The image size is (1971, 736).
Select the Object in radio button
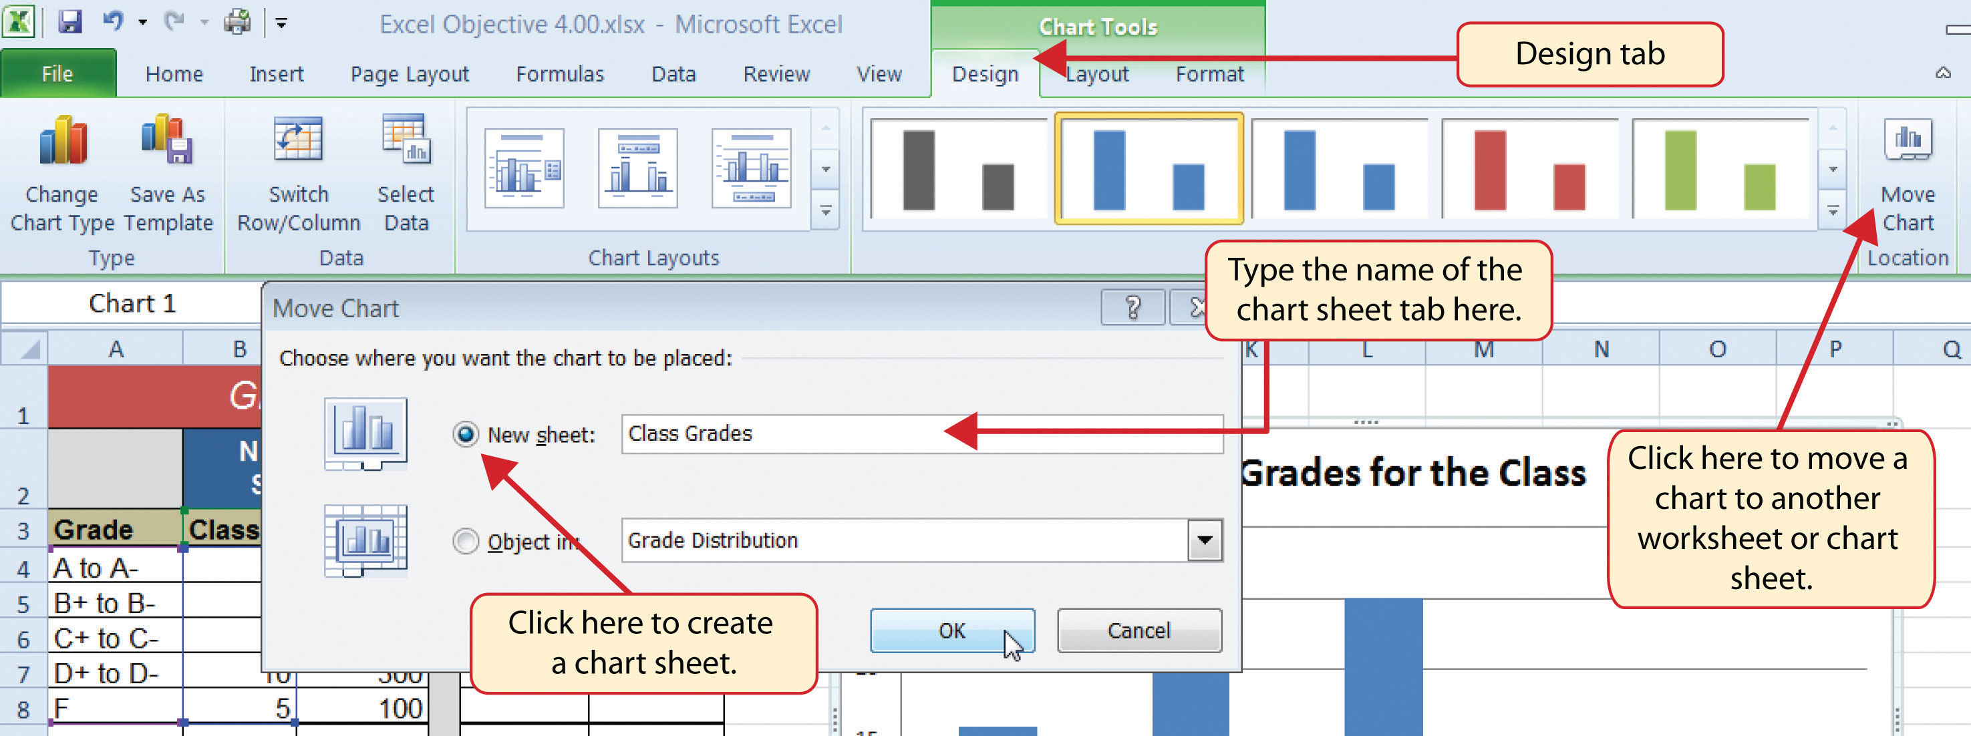pyautogui.click(x=456, y=539)
